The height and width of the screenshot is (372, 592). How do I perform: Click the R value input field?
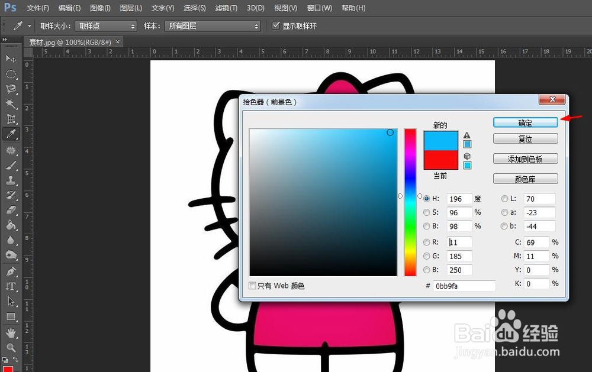(x=459, y=242)
